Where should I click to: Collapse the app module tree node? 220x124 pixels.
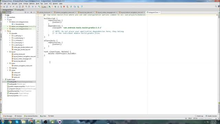pyautogui.click(x=3, y=15)
